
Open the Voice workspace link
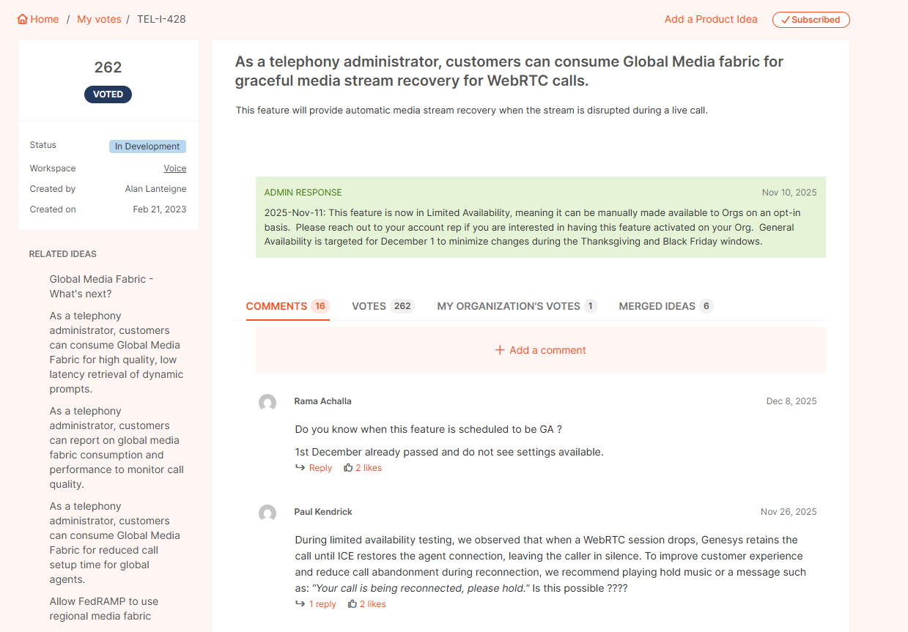point(175,168)
